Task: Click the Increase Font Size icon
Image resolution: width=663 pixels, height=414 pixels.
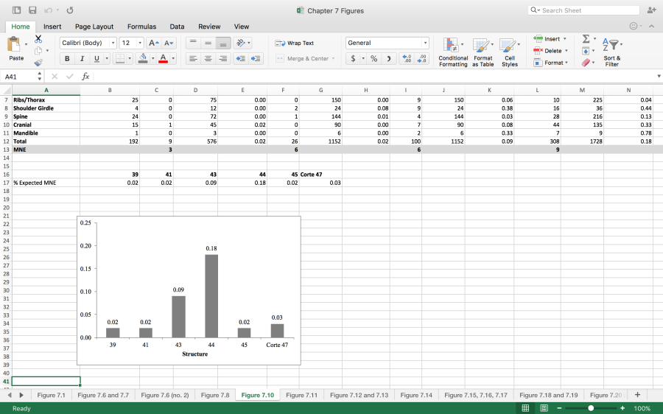Action: point(152,43)
